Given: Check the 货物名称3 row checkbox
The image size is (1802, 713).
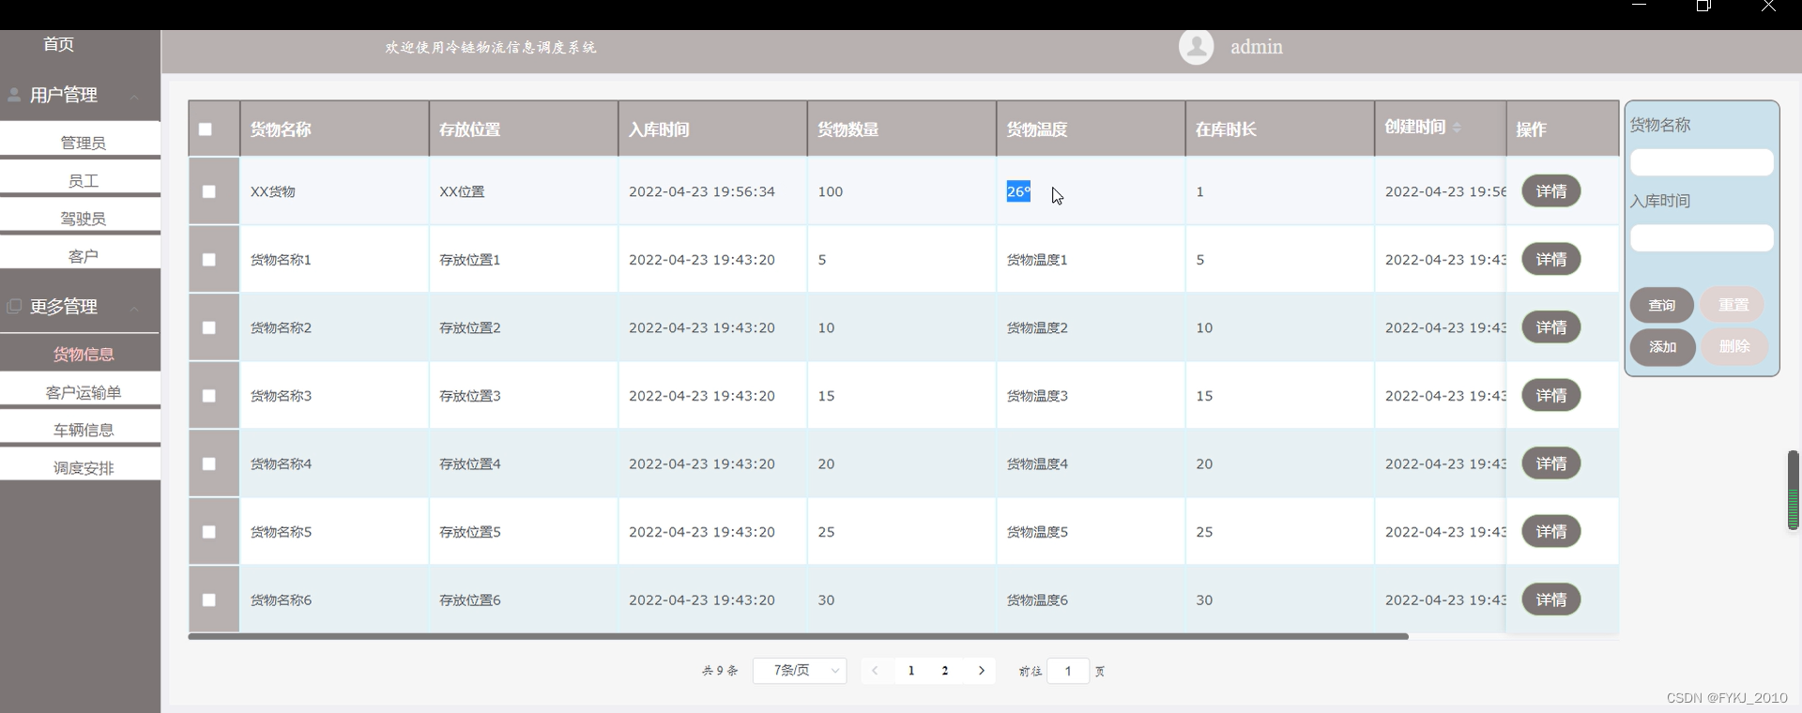Looking at the screenshot, I should pos(209,396).
